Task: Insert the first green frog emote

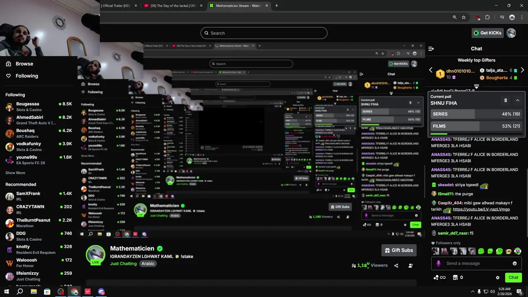Action: pyautogui.click(x=481, y=251)
